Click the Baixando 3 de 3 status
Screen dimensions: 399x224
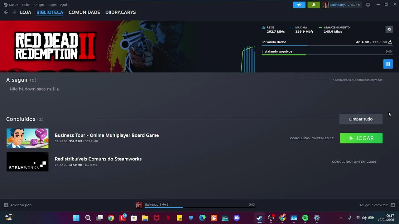pyautogui.click(x=156, y=204)
